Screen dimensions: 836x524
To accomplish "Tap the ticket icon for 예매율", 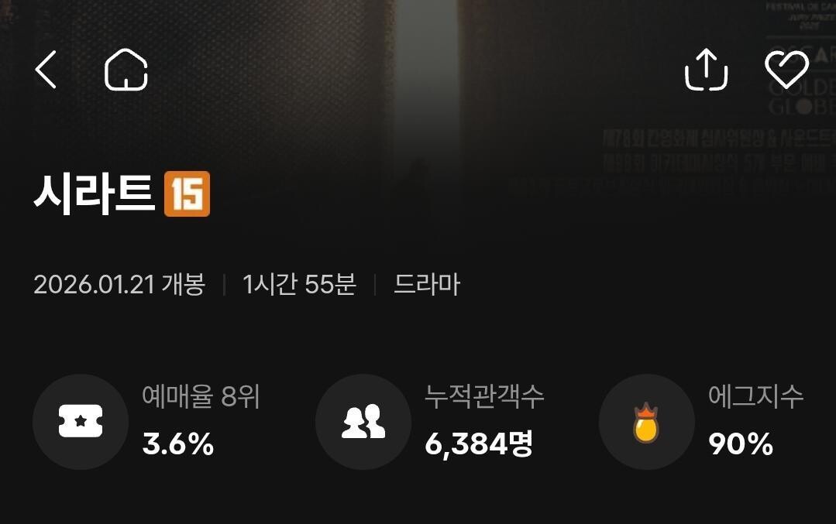I will tap(81, 421).
